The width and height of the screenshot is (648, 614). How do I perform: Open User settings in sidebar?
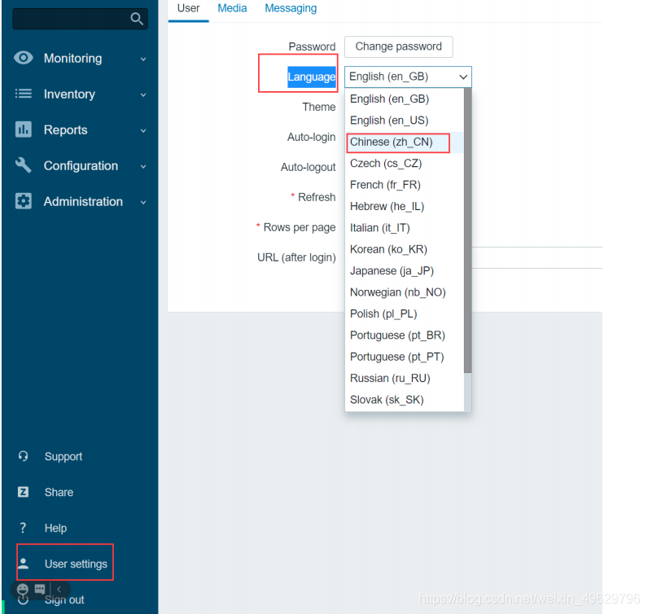pos(76,564)
